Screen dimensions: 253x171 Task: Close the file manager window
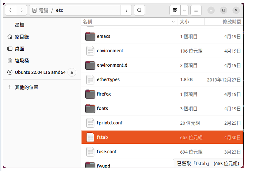point(236,10)
